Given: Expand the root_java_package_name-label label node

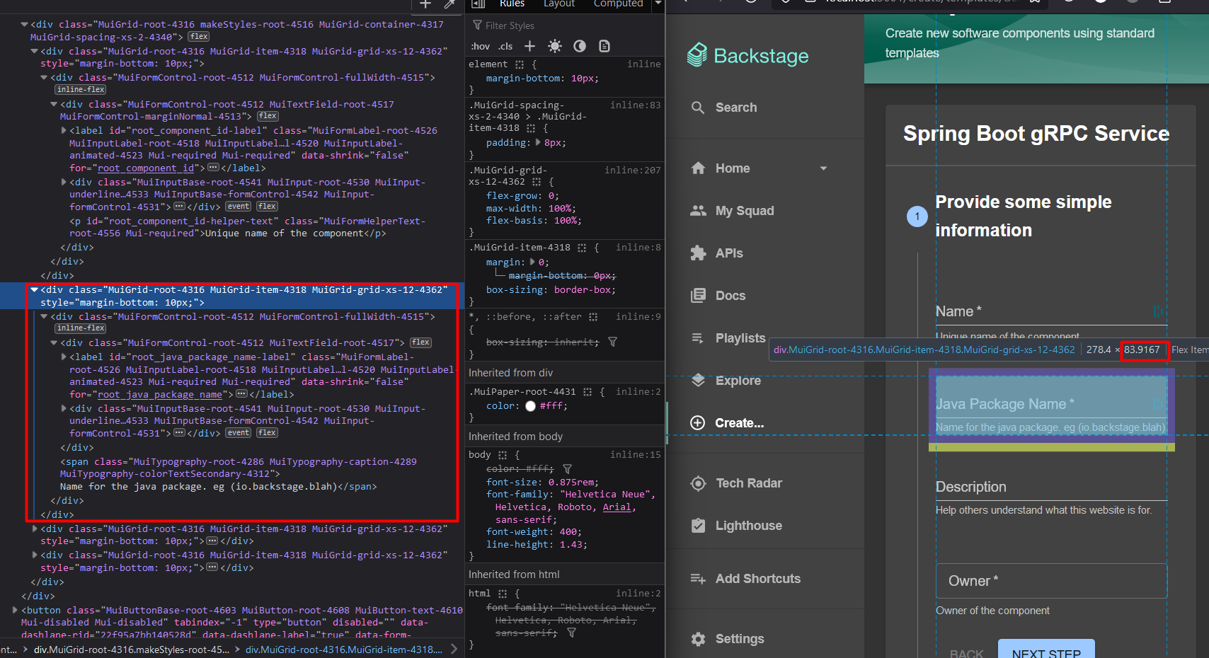Looking at the screenshot, I should [x=64, y=357].
